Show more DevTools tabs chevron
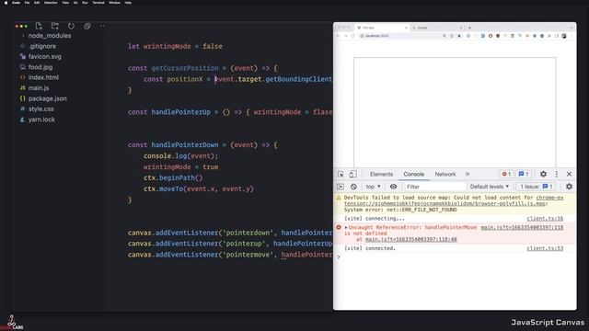This screenshot has width=589, height=331. [468, 174]
